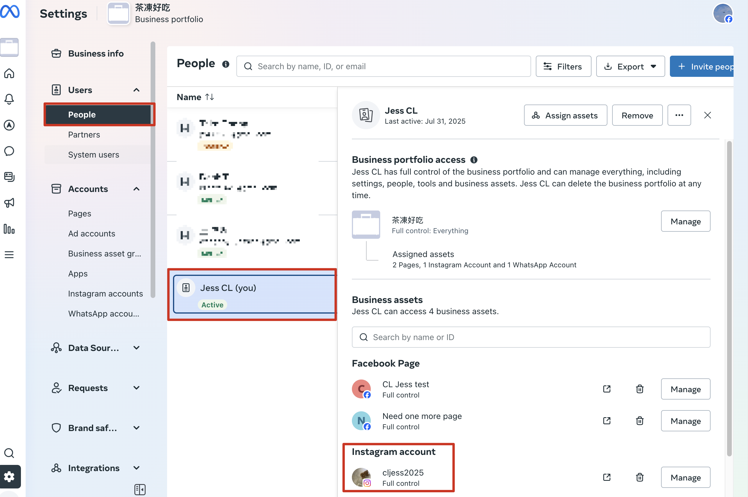Click the cljess2025 profile thumbnail
The height and width of the screenshot is (497, 748).
click(361, 477)
